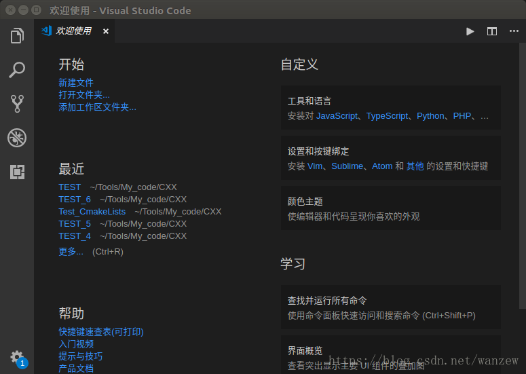Viewport: 526px width, 374px height.
Task: Open recent folder TEST_4
Action: pyautogui.click(x=75, y=236)
